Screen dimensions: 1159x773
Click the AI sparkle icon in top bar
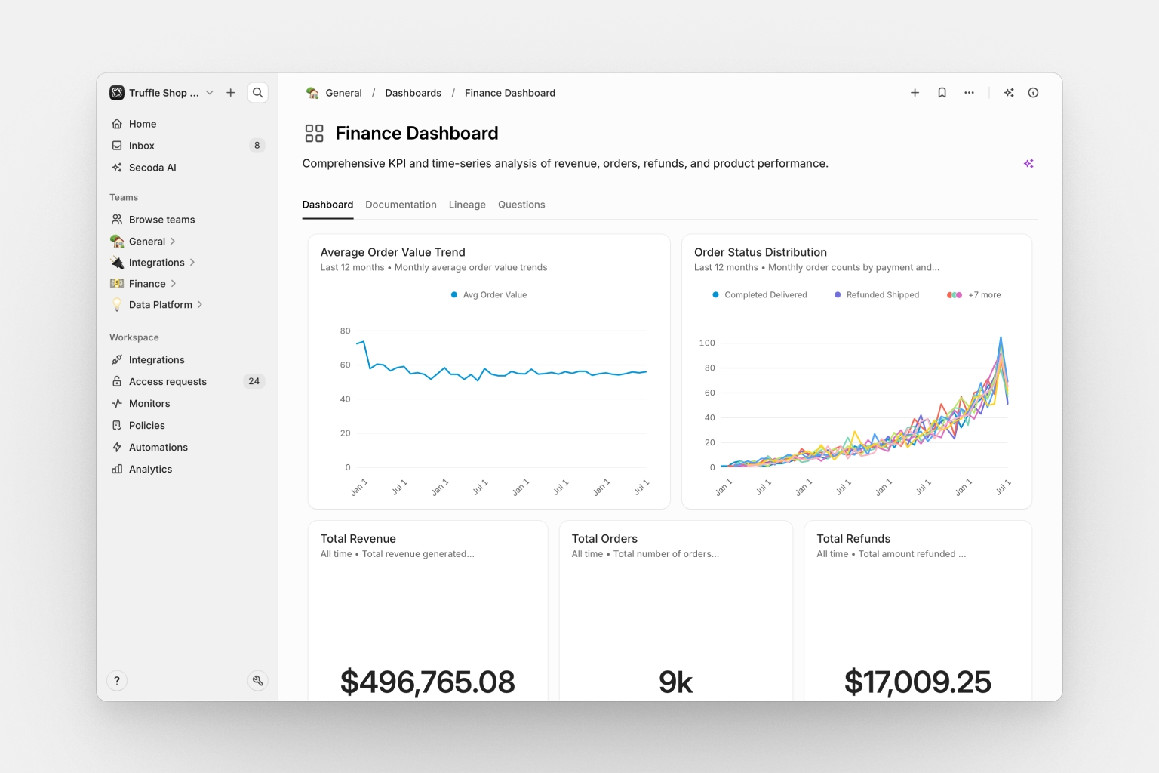click(x=1009, y=93)
